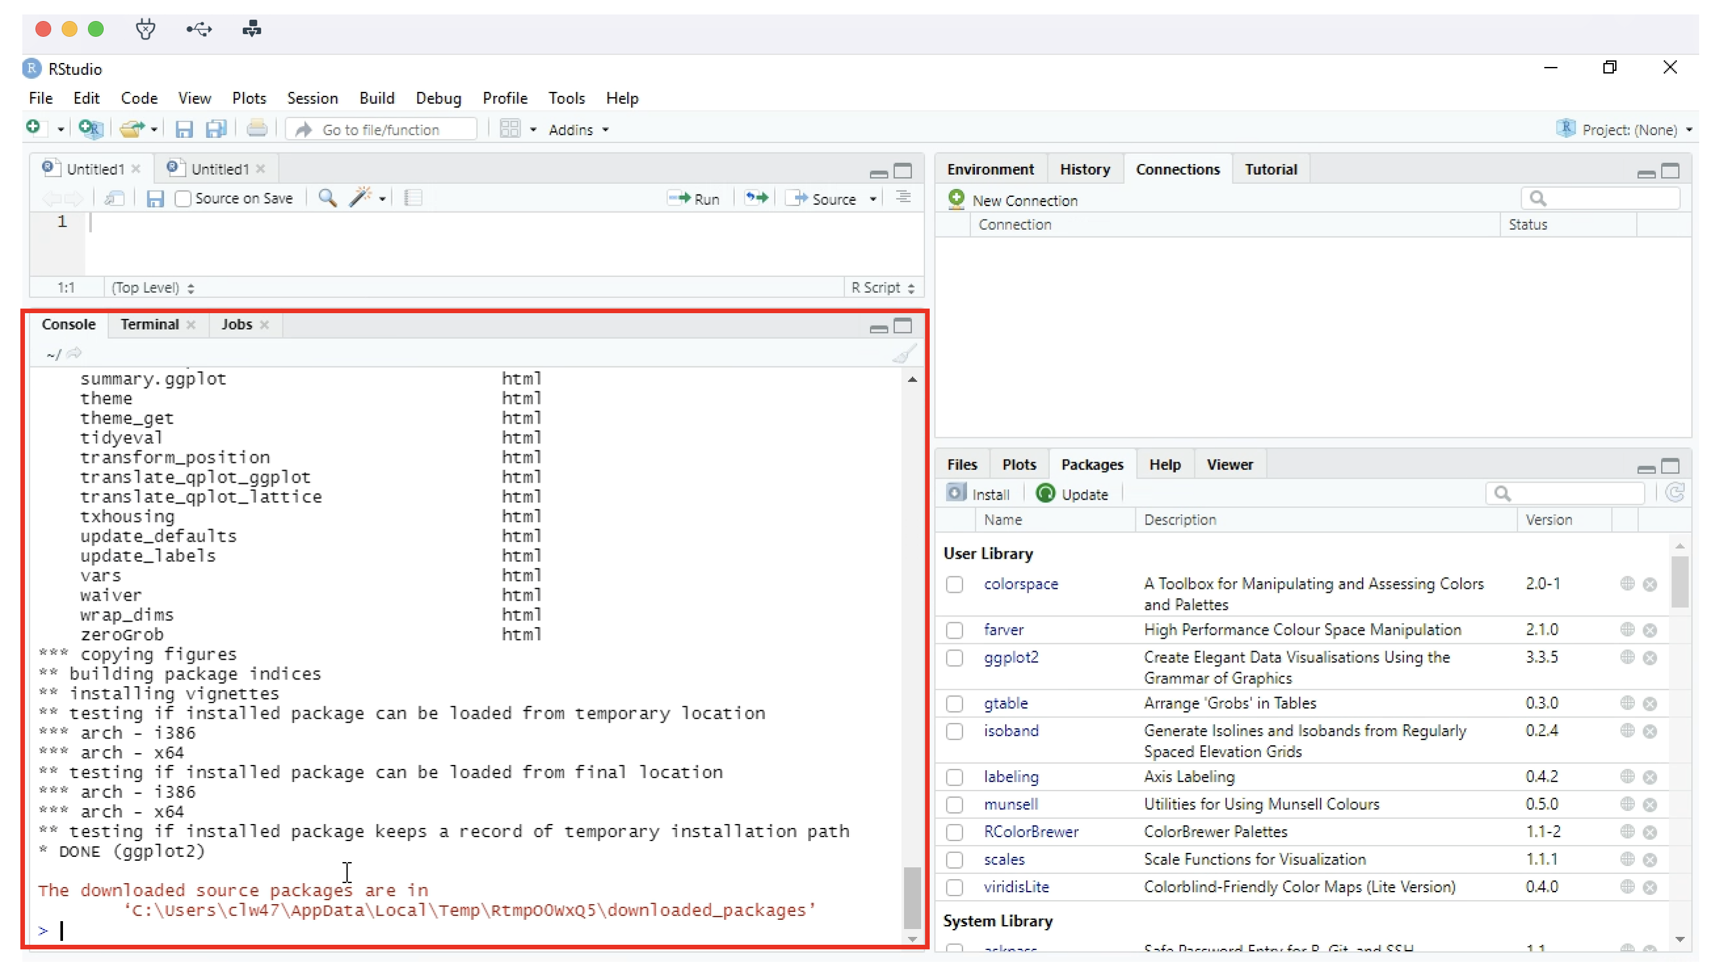Click the workspace panes grid icon
This screenshot has height=973, width=1711.
pyautogui.click(x=509, y=129)
